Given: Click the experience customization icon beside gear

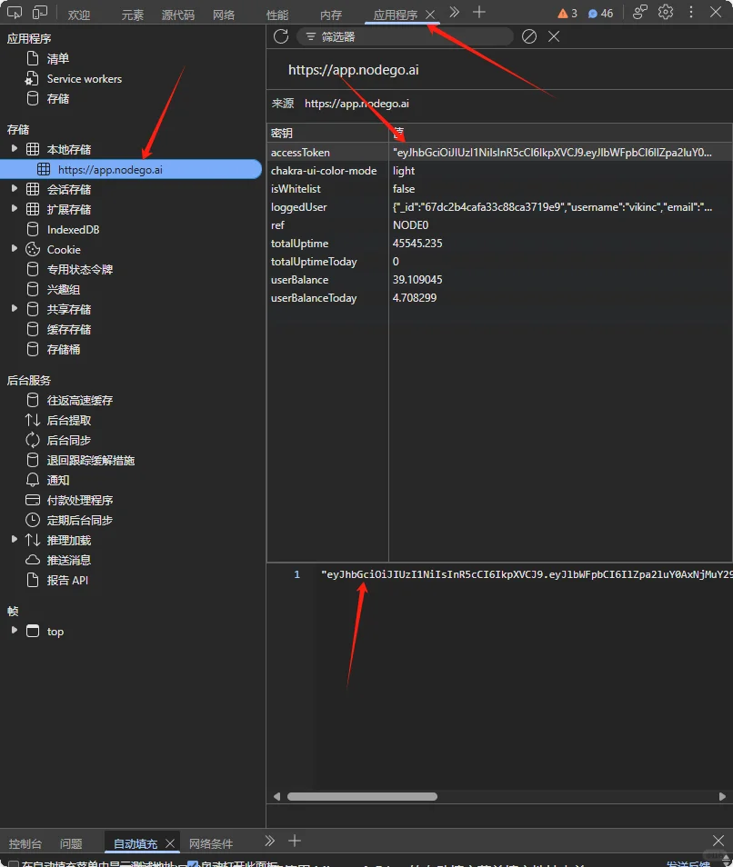Looking at the screenshot, I should pyautogui.click(x=640, y=12).
